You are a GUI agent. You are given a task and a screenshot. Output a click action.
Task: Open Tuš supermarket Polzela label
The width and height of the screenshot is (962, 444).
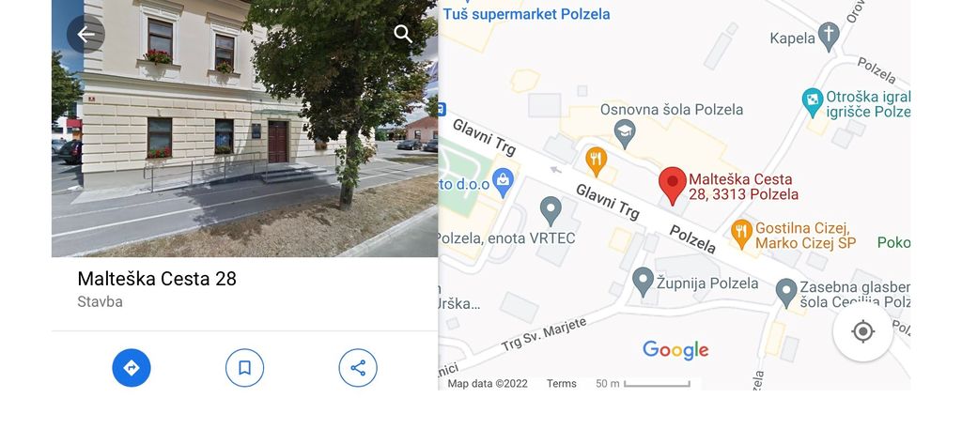coord(526,13)
